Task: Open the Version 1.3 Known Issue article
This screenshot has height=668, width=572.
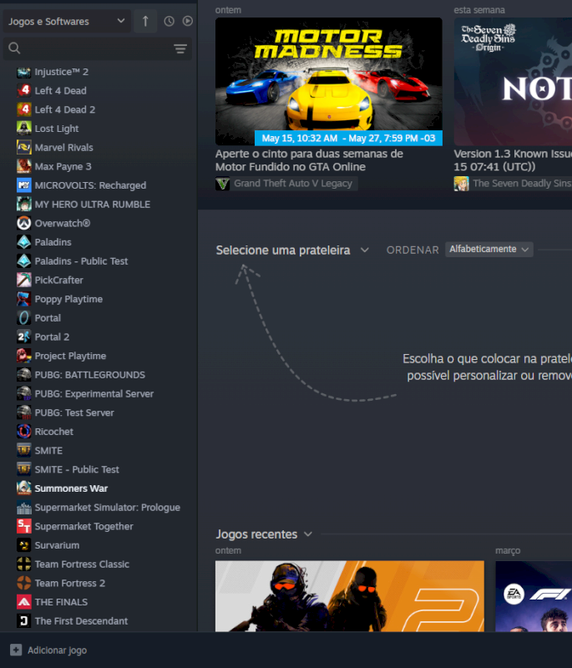Action: [513, 160]
